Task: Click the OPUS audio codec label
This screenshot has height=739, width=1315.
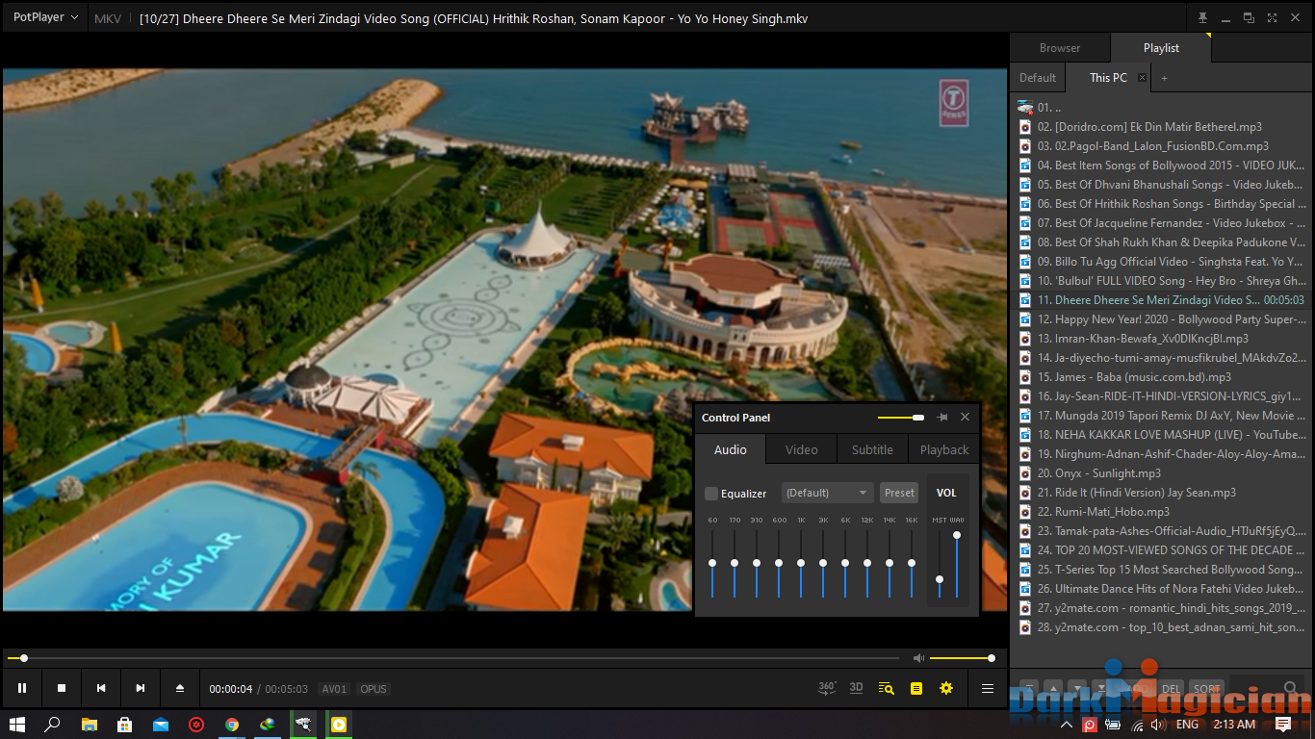Action: tap(374, 689)
